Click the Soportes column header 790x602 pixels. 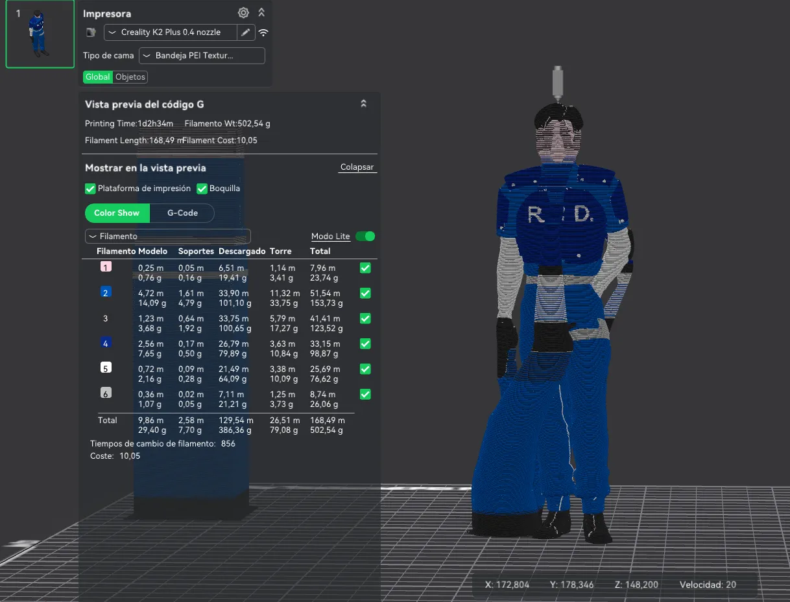[196, 251]
